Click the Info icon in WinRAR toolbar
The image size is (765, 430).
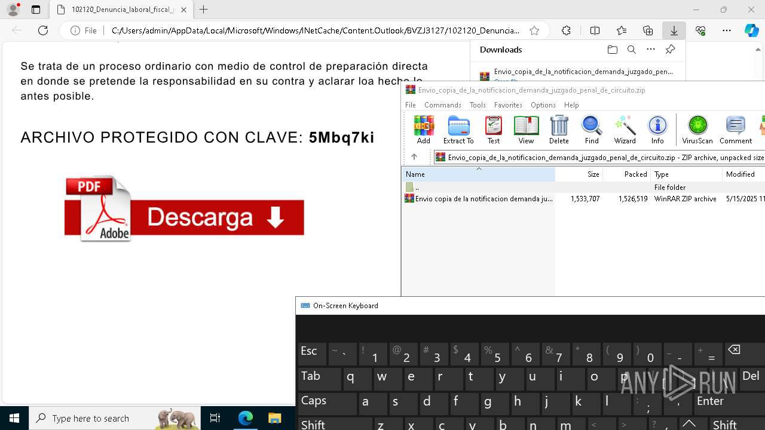tap(657, 130)
